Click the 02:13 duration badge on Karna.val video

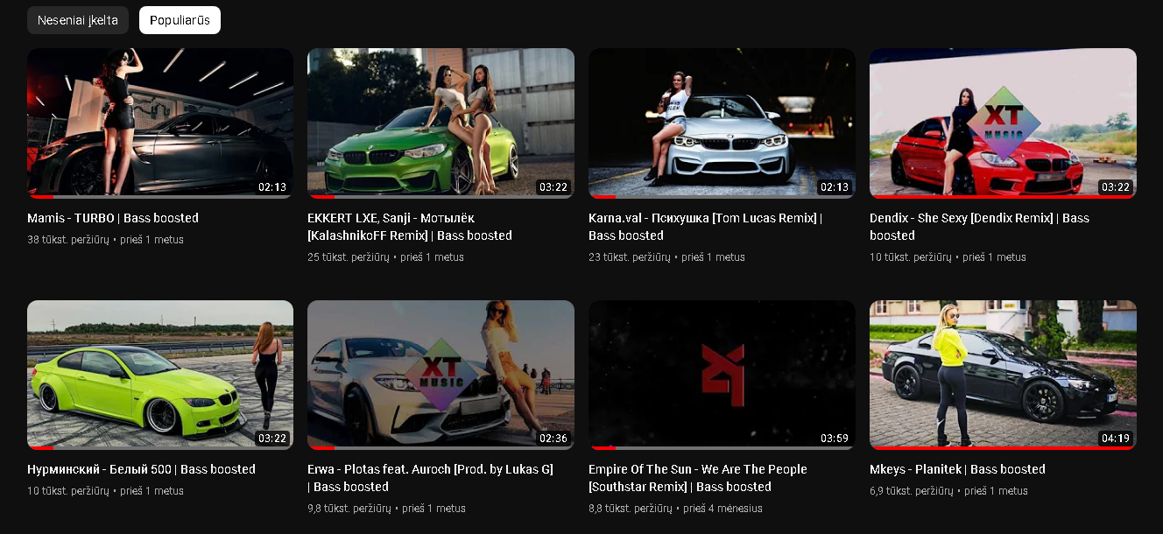[835, 186]
